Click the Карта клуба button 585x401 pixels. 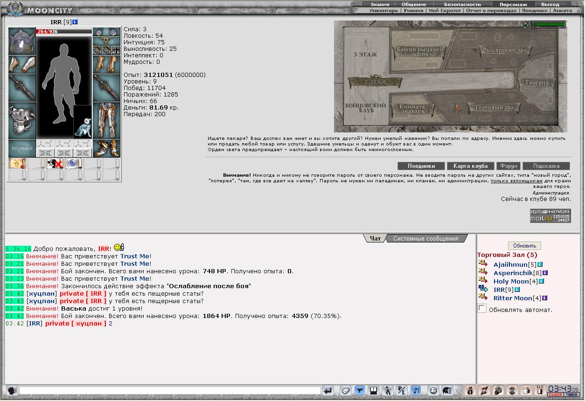point(470,166)
